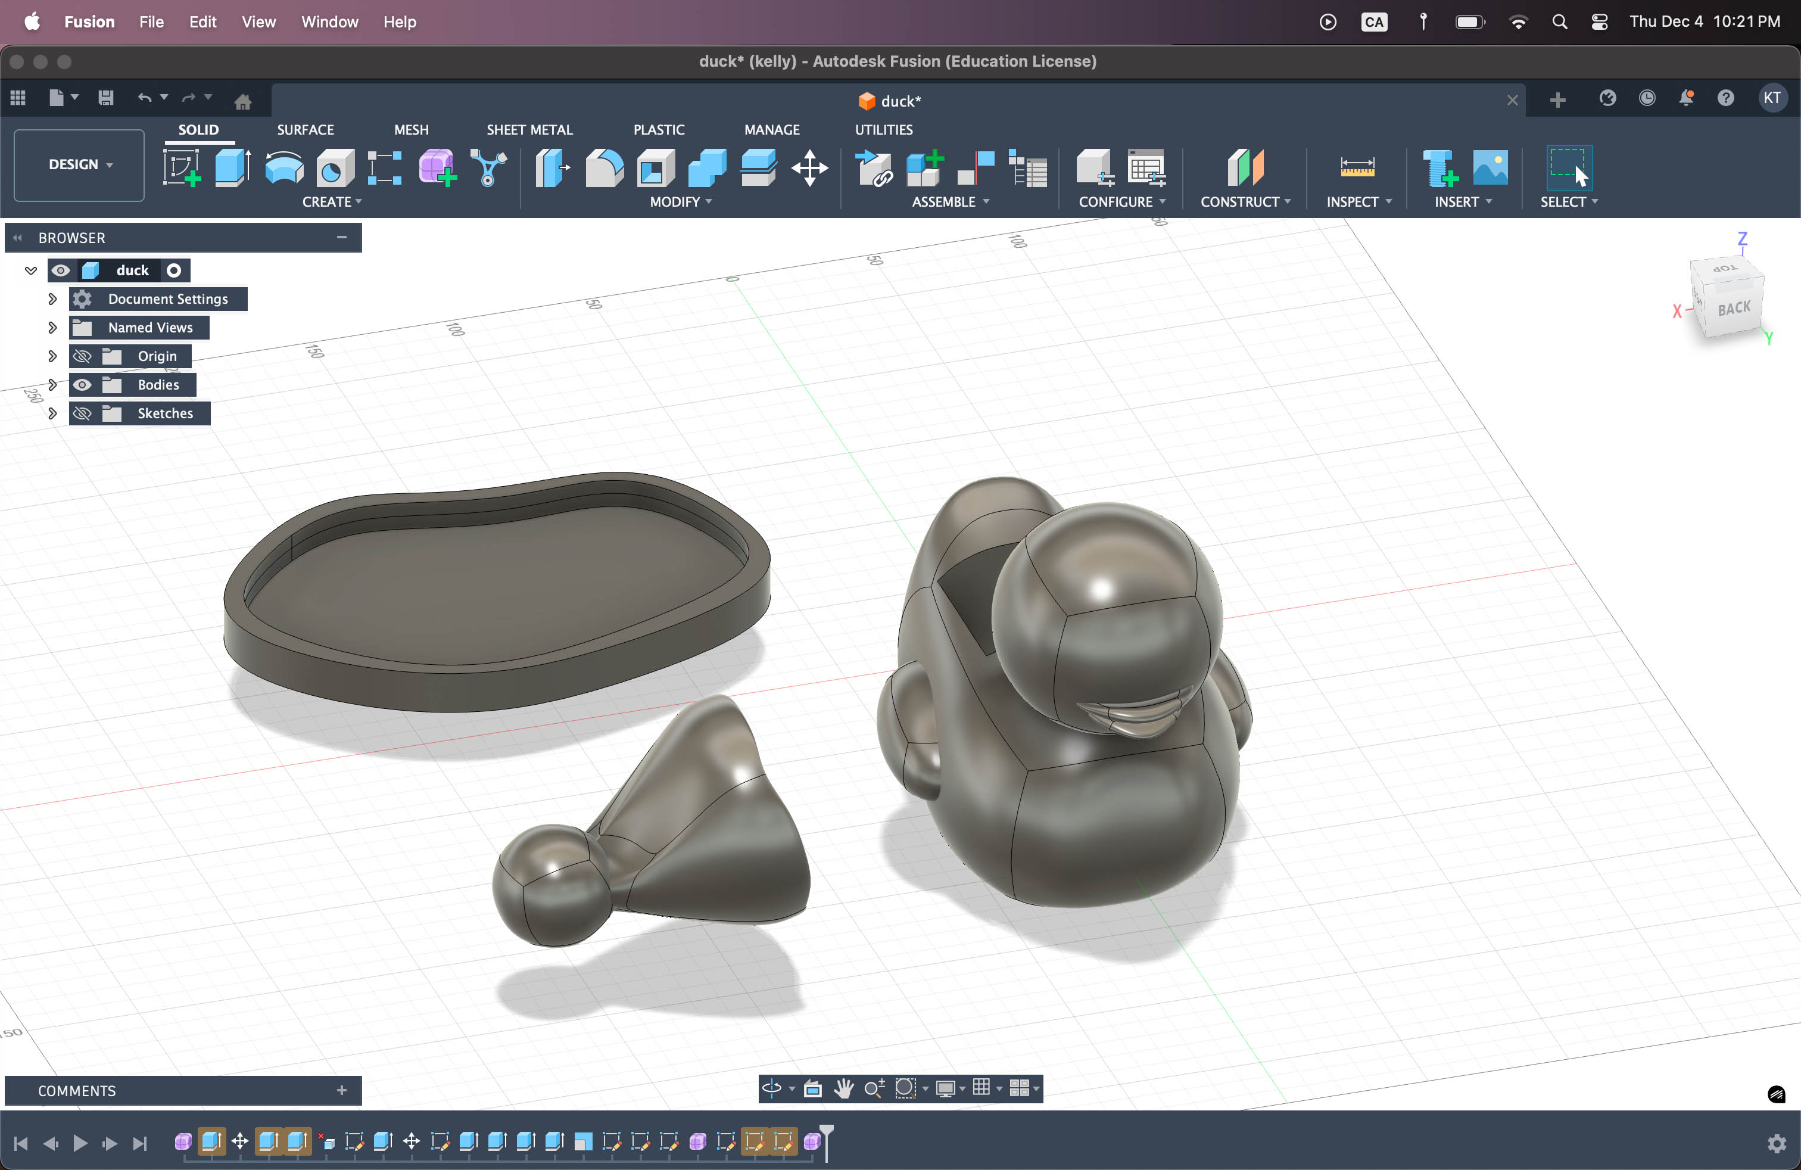The height and width of the screenshot is (1170, 1801).
Task: Toggle Origin folder visibility eye
Action: pyautogui.click(x=82, y=356)
